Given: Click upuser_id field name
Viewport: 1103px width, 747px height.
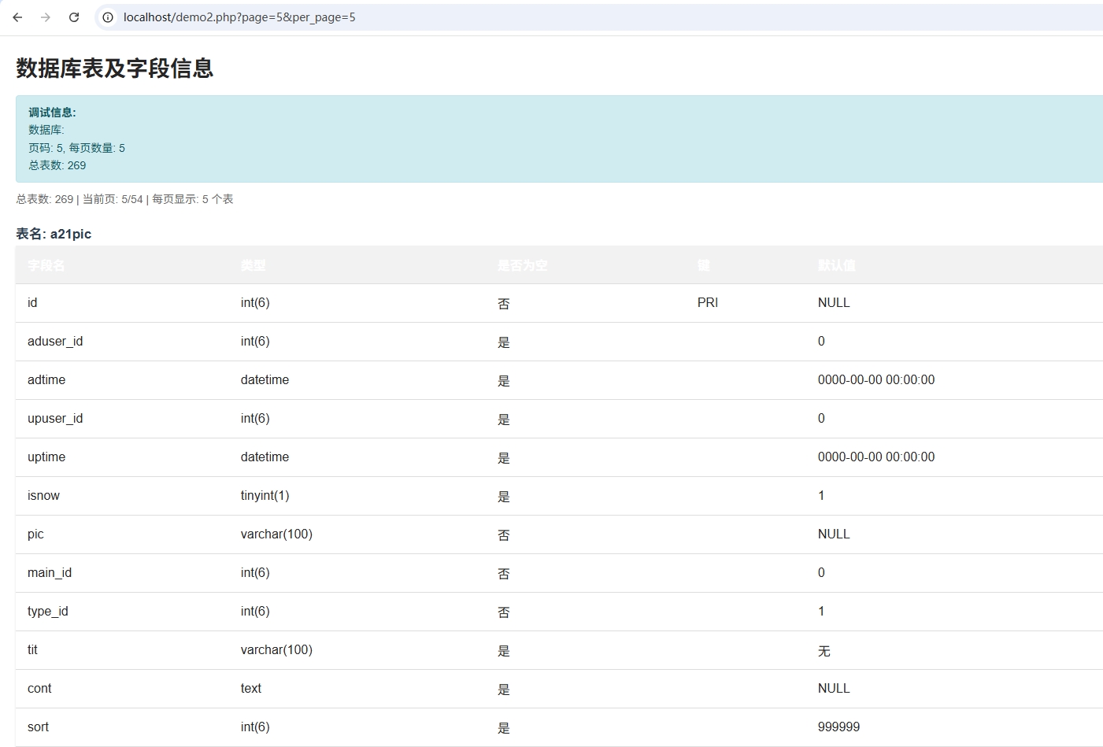Looking at the screenshot, I should click(x=55, y=419).
